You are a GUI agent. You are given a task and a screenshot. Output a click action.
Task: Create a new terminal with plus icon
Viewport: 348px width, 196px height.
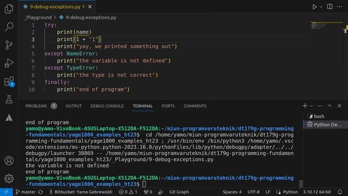tap(305, 106)
